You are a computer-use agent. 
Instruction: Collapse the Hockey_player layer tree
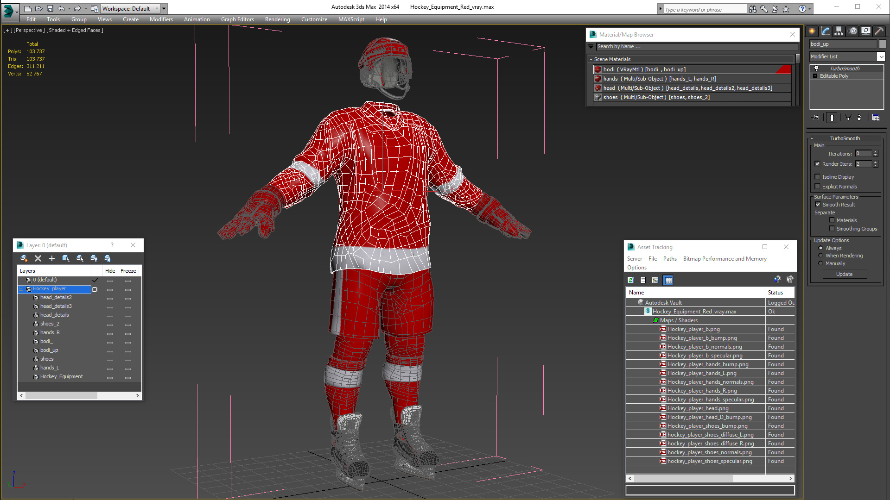(21, 289)
